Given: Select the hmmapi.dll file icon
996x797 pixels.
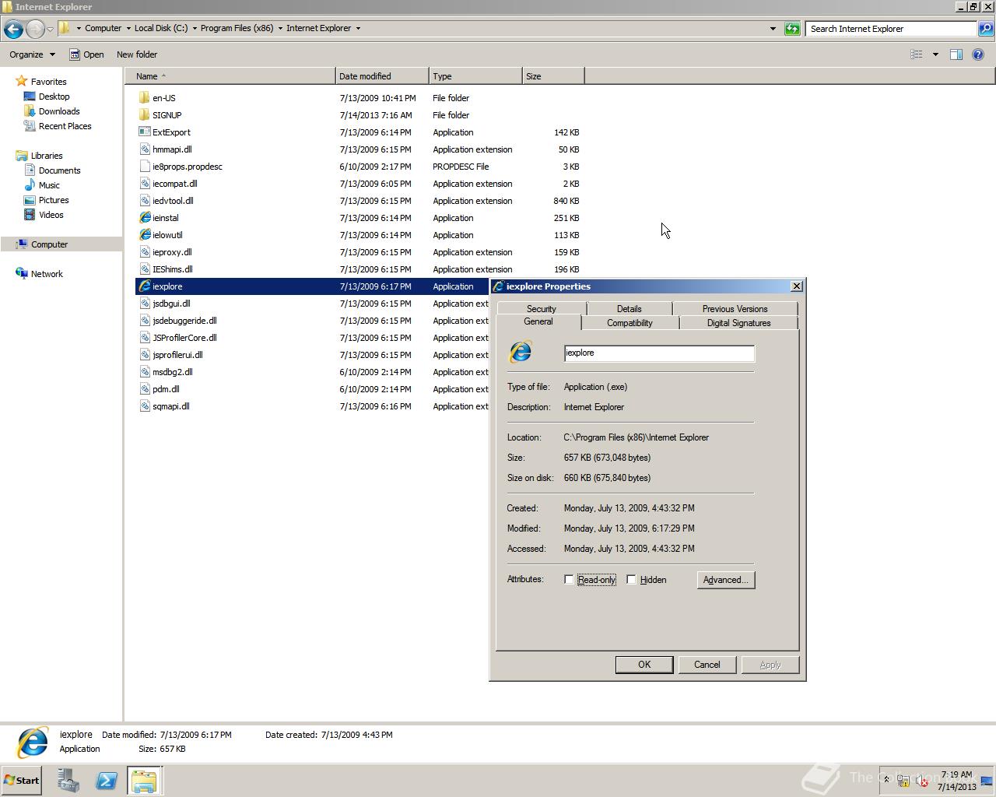Looking at the screenshot, I should (x=145, y=149).
